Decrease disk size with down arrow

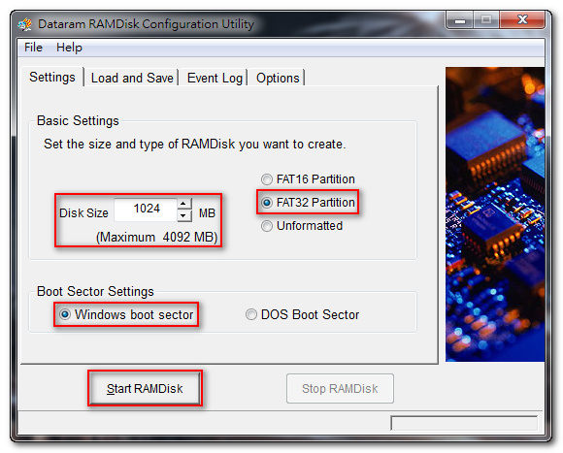click(x=183, y=215)
